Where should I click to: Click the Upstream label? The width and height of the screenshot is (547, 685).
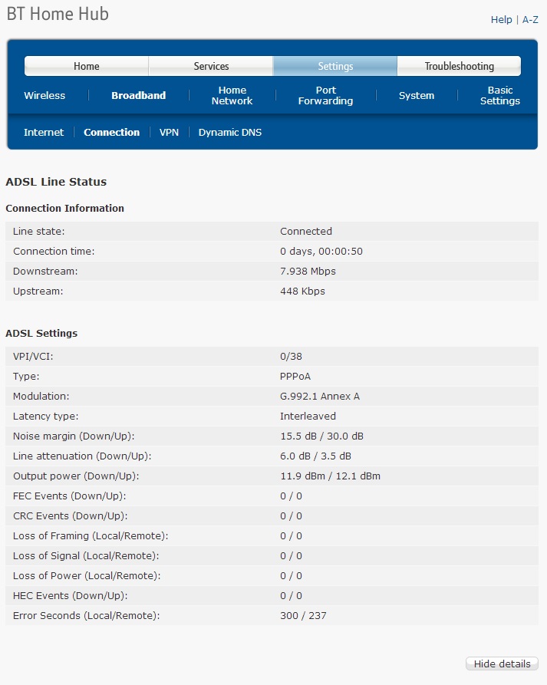38,291
